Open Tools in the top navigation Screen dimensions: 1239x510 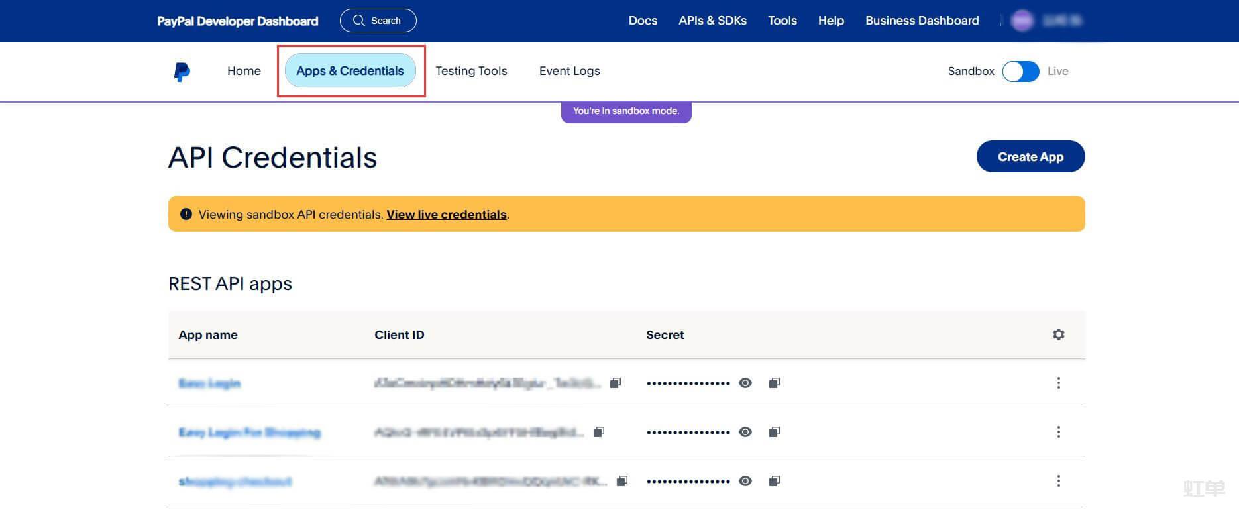[782, 21]
